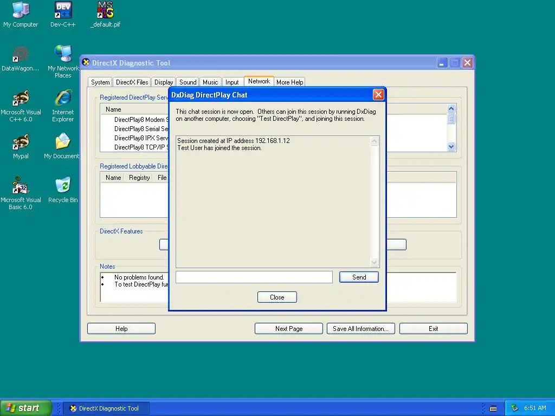Click the Next Page button
The height and width of the screenshot is (416, 555).
(289, 329)
